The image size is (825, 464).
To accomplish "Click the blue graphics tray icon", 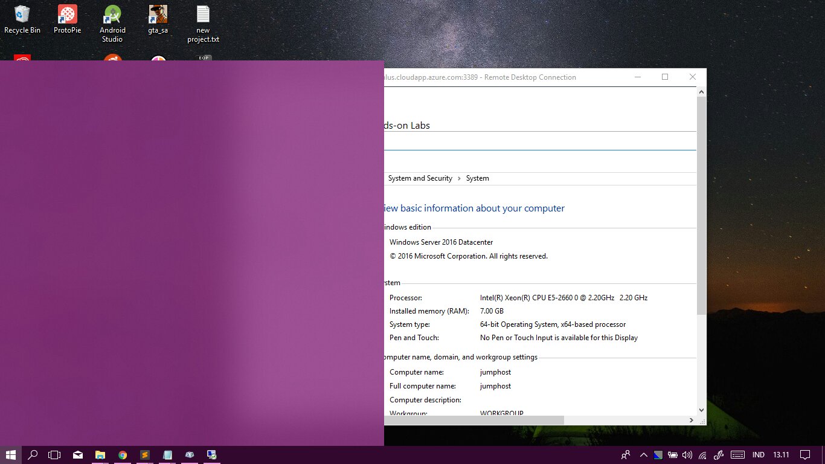I will pos(658,455).
